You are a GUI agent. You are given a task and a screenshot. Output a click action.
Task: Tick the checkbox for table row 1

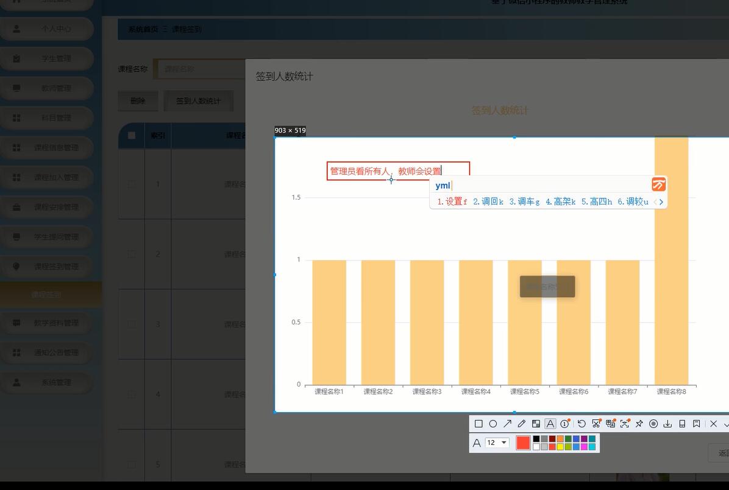coord(132,184)
